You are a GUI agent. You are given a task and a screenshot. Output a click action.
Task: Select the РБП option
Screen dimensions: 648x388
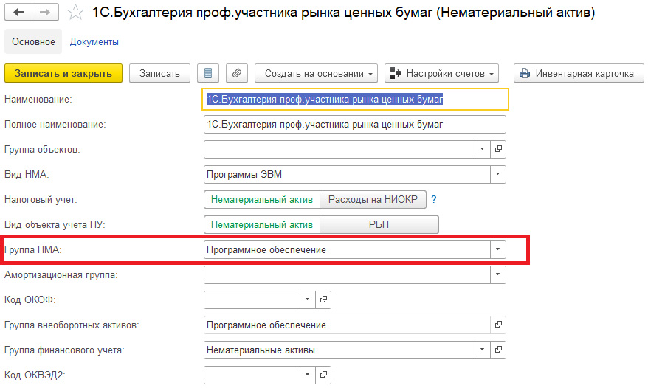(379, 224)
